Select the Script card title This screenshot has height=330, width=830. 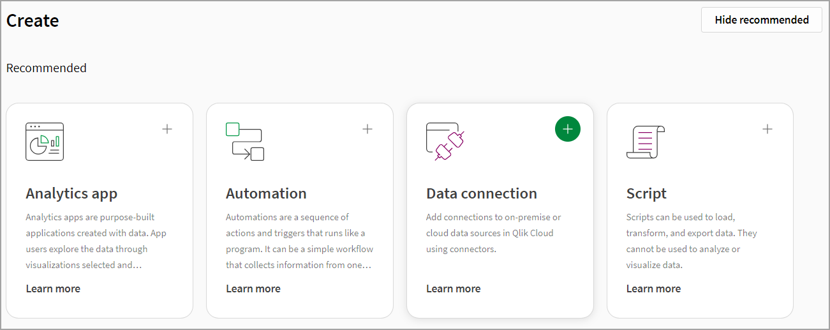(646, 193)
